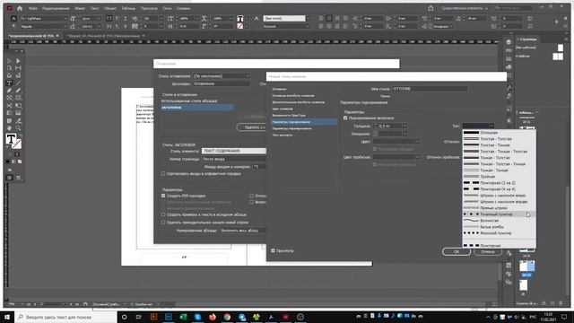Click the Windows Start button
Image resolution: width=574 pixels, height=323 pixels.
(7, 317)
